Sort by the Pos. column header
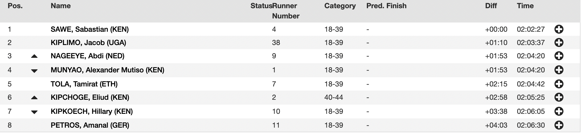Viewport: 581px width, 133px height. (x=15, y=6)
